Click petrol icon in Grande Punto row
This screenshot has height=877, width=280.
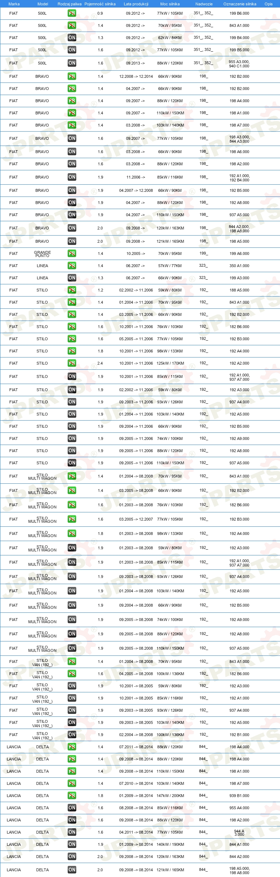click(x=72, y=253)
